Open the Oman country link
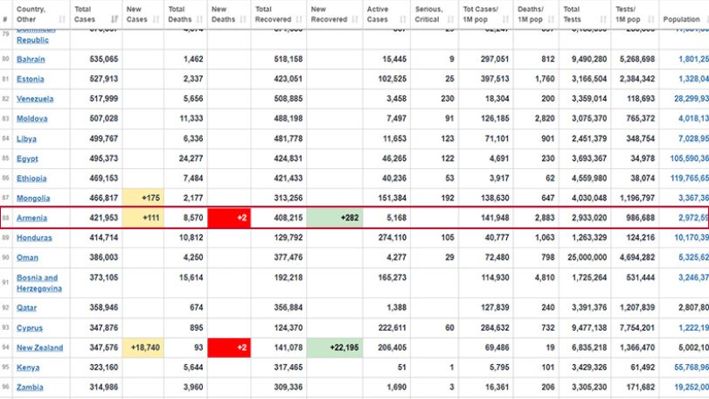 pos(27,257)
